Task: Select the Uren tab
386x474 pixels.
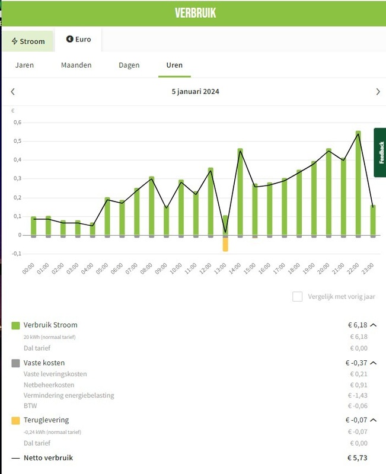Action: click(x=174, y=65)
